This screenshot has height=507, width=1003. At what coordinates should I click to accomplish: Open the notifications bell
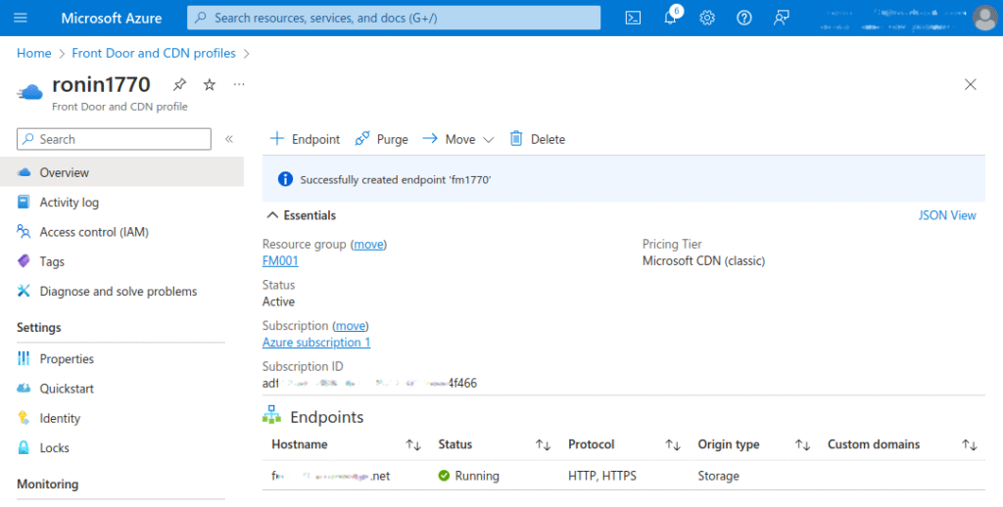click(670, 18)
